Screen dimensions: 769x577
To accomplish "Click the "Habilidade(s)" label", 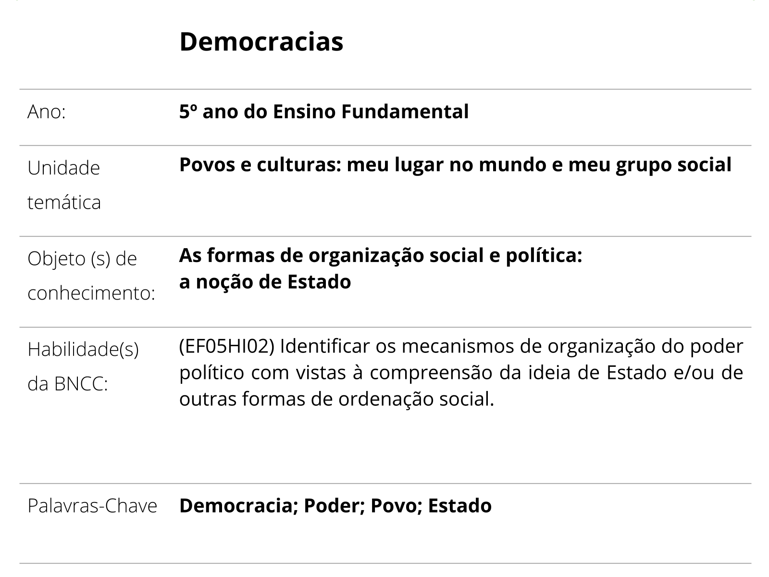I will click(x=83, y=350).
